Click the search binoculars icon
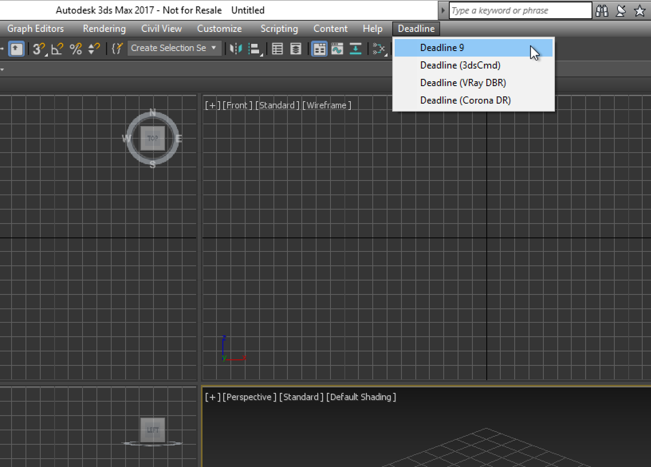The height and width of the screenshot is (467, 651). (x=602, y=10)
